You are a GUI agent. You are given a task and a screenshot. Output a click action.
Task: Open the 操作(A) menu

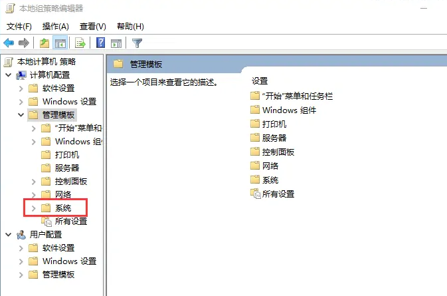coord(56,27)
